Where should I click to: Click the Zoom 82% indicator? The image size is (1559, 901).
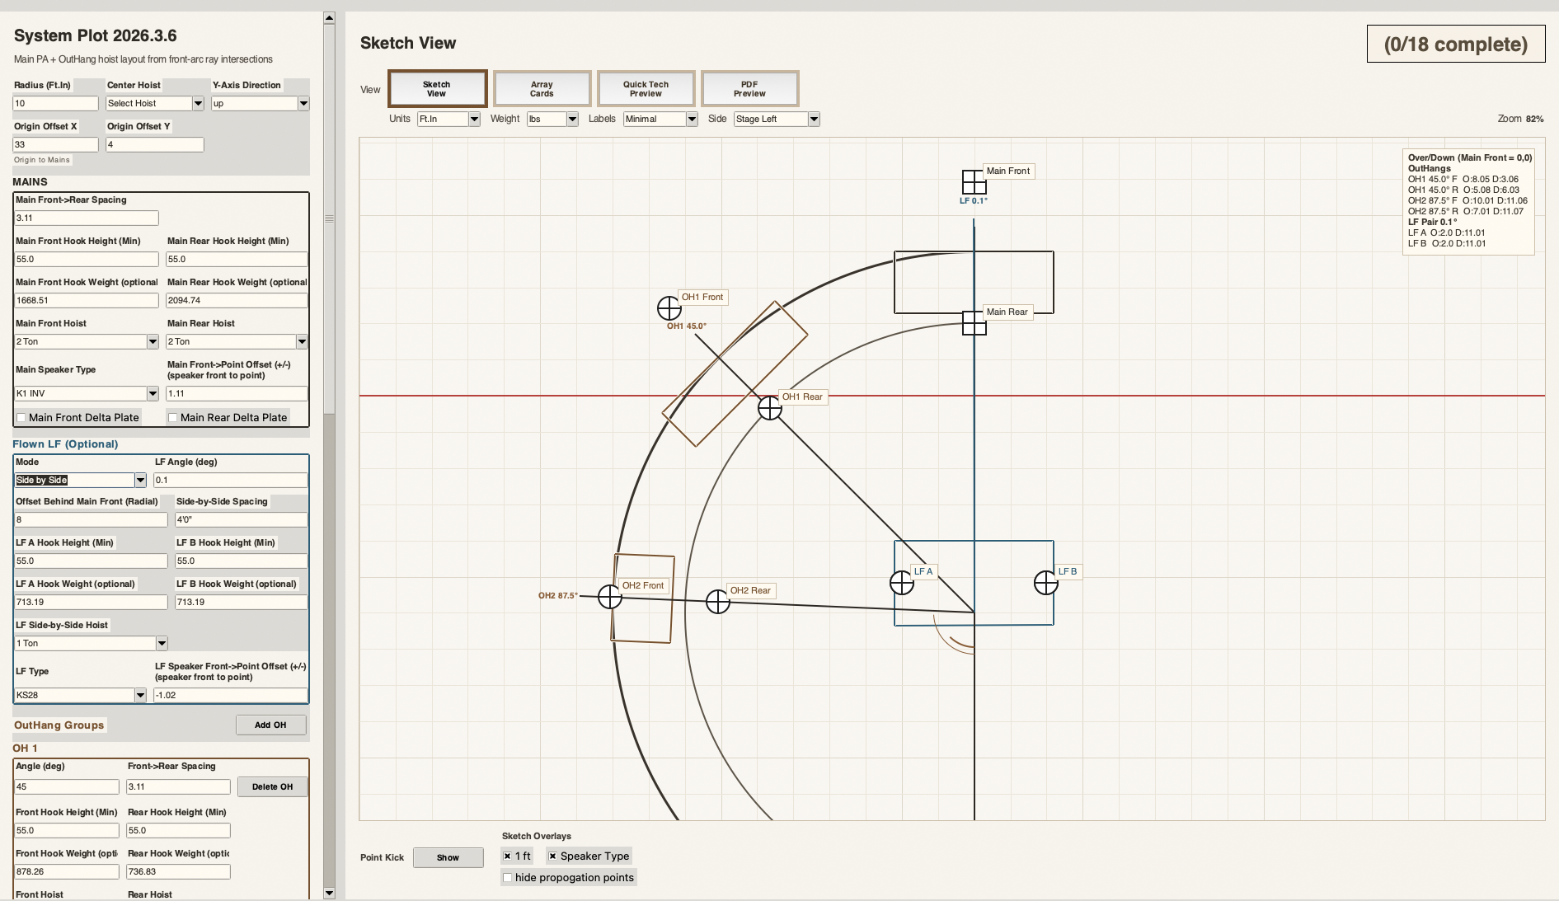pyautogui.click(x=1520, y=119)
